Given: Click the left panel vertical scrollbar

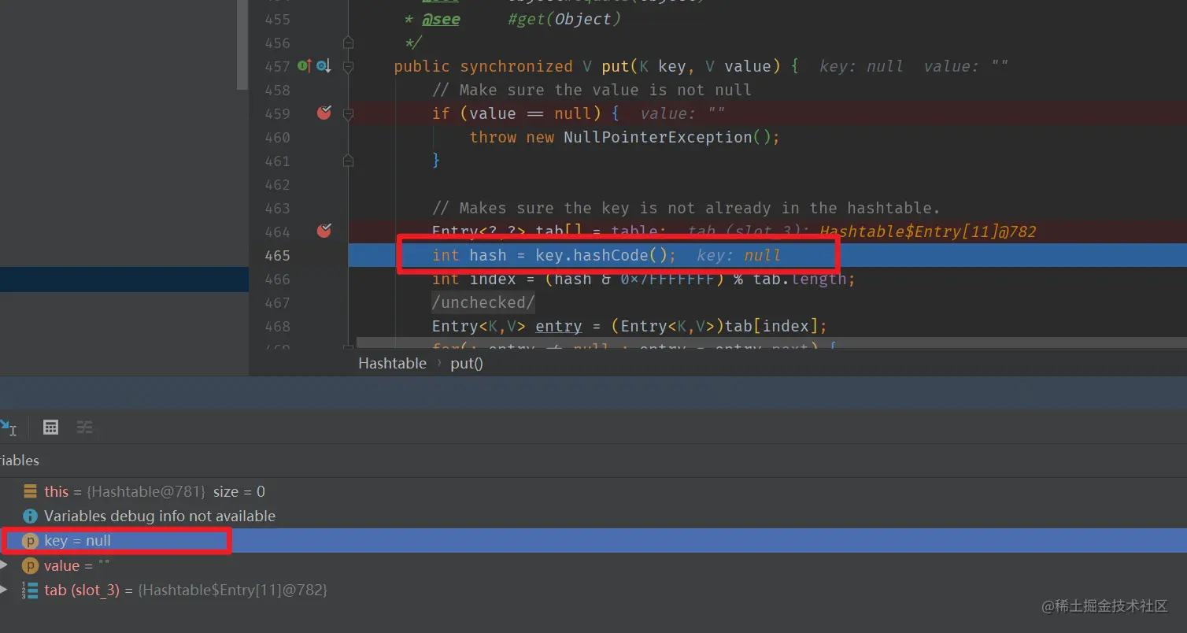Looking at the screenshot, I should tap(242, 43).
